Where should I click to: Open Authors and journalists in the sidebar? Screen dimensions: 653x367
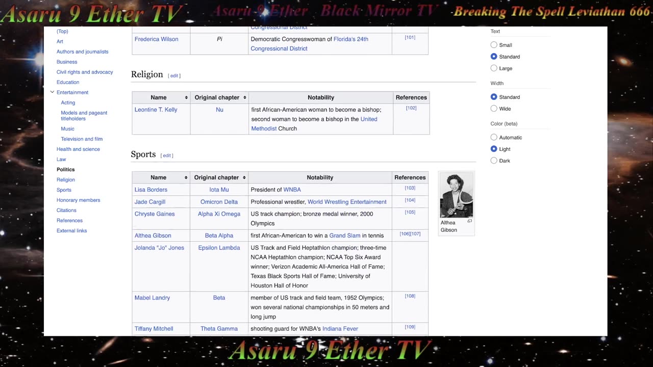[x=82, y=51]
